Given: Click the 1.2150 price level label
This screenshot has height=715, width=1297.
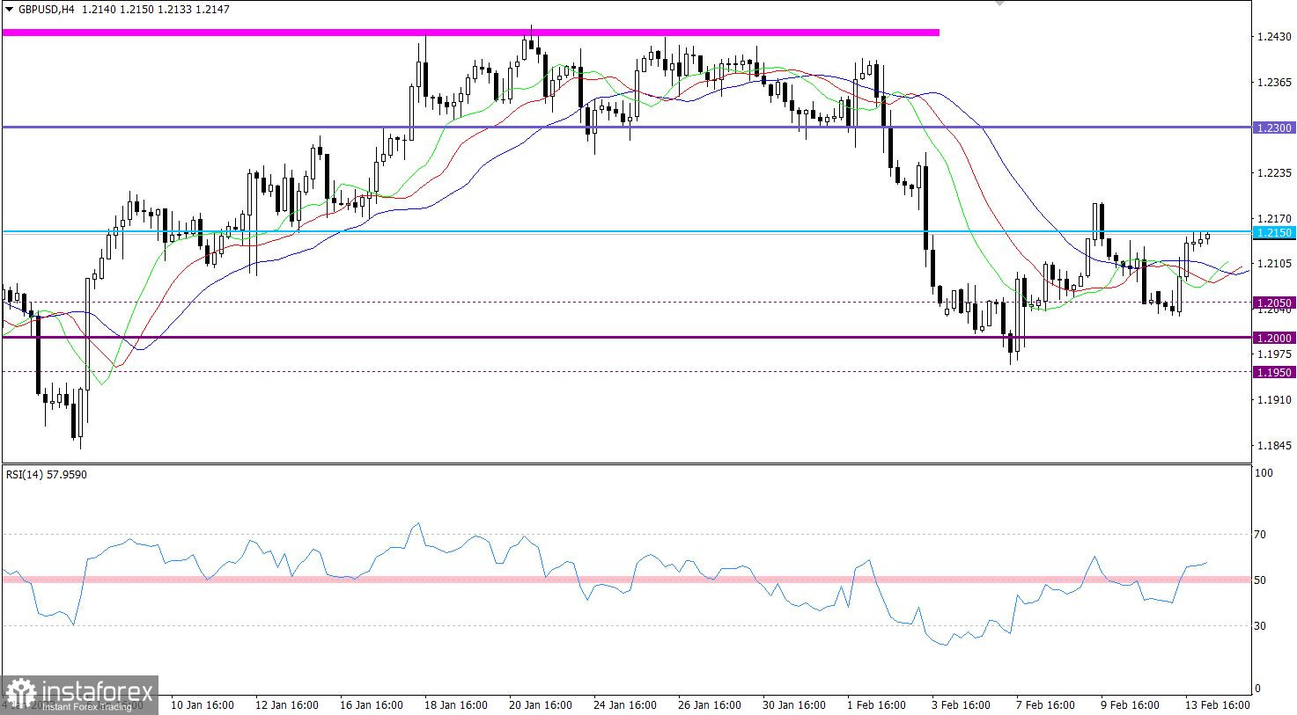Looking at the screenshot, I should click(1274, 232).
